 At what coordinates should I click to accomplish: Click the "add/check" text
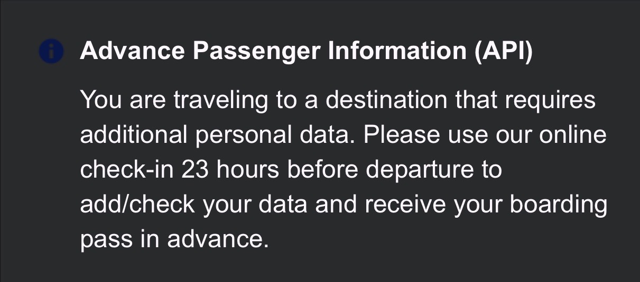pos(137,206)
